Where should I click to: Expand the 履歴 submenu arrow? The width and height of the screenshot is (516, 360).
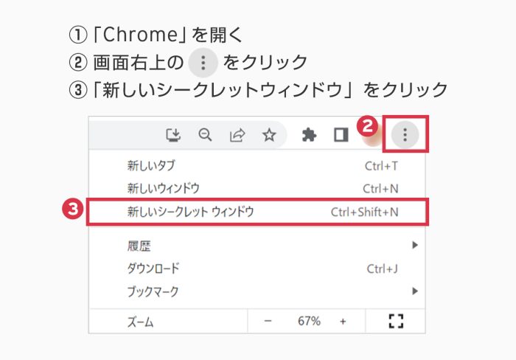tap(415, 245)
